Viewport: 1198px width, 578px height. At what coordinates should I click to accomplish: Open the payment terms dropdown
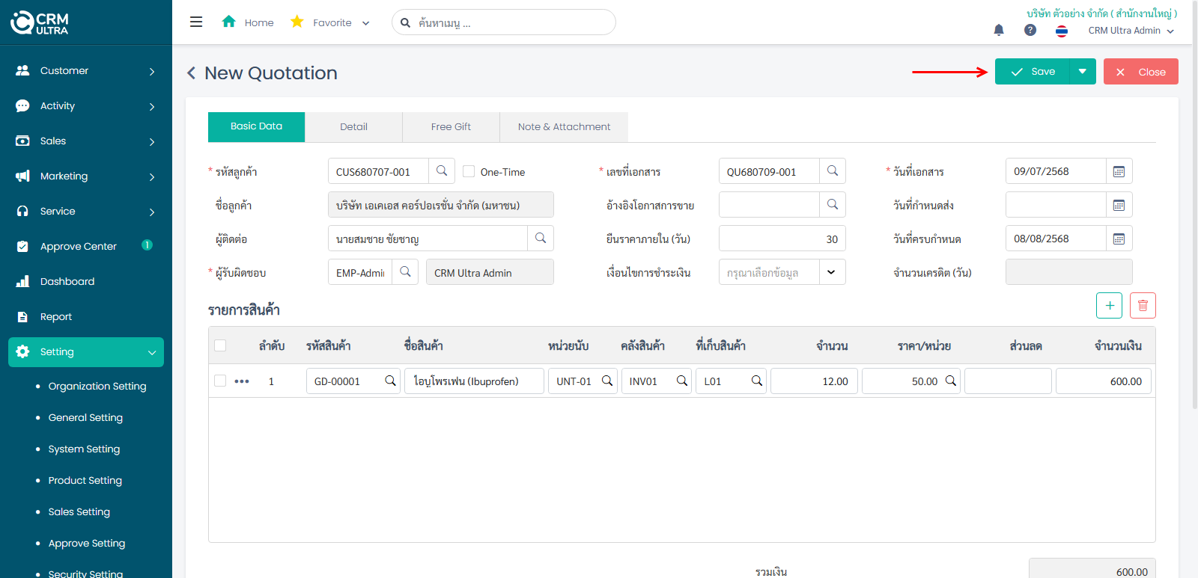tap(831, 272)
